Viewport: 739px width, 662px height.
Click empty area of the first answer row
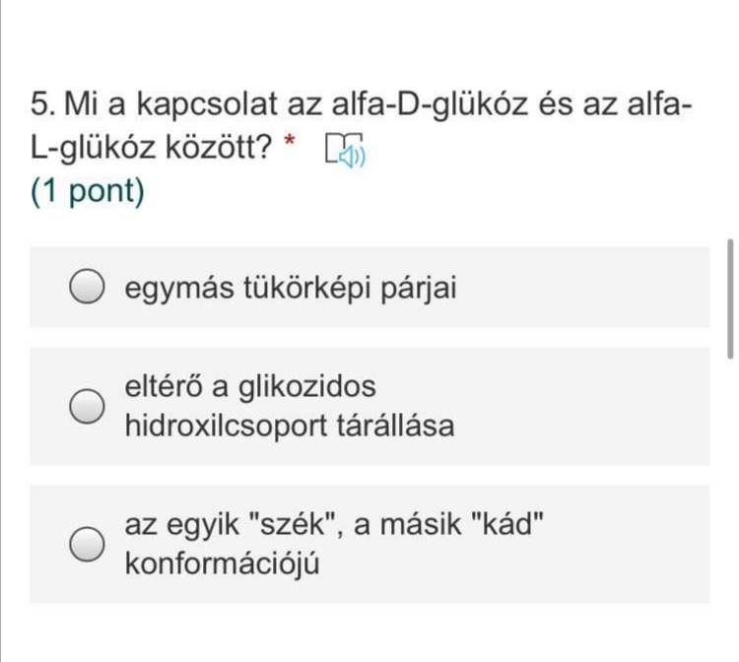[x=591, y=288]
